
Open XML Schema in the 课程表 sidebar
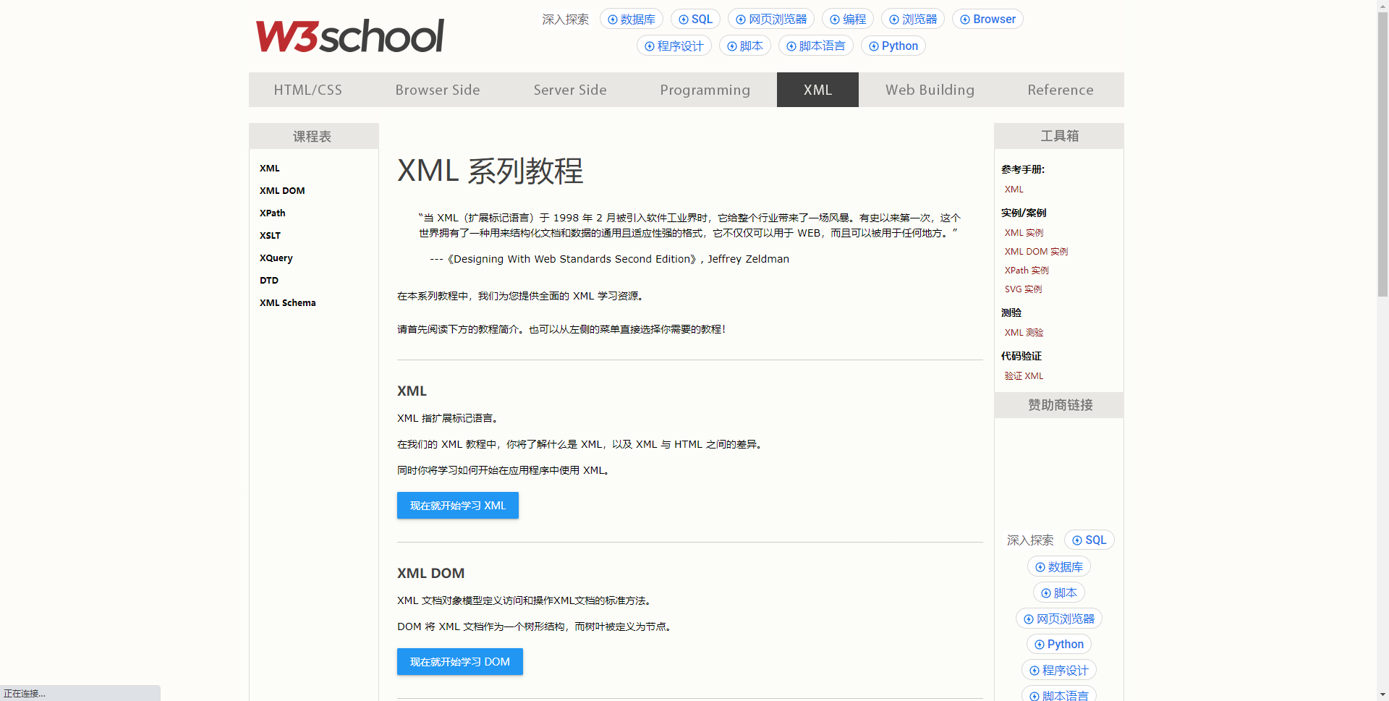288,302
